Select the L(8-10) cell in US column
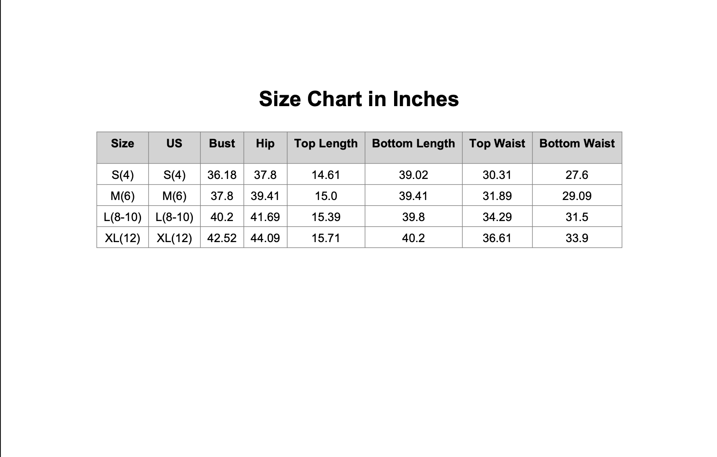The height and width of the screenshot is (457, 717). click(x=174, y=217)
